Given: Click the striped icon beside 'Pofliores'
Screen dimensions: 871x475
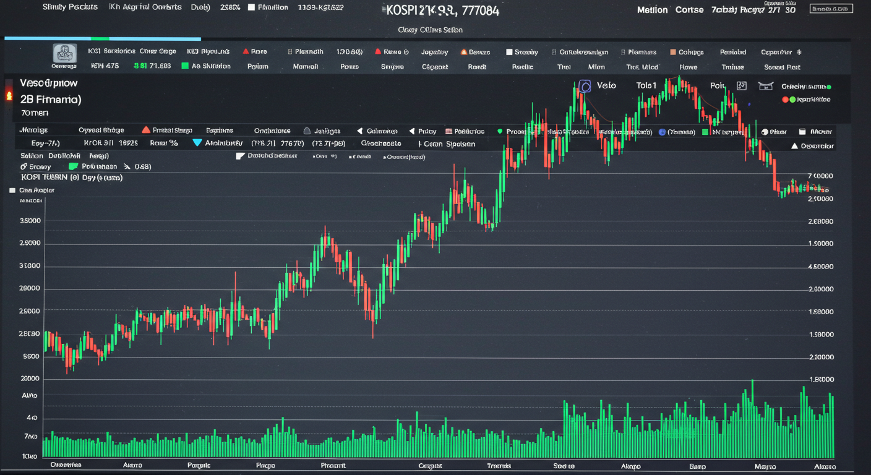Looking at the screenshot, I should [x=448, y=131].
